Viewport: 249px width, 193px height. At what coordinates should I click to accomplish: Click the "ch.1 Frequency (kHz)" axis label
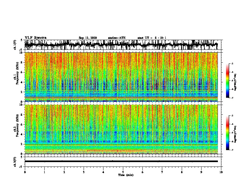click(x=16, y=73)
